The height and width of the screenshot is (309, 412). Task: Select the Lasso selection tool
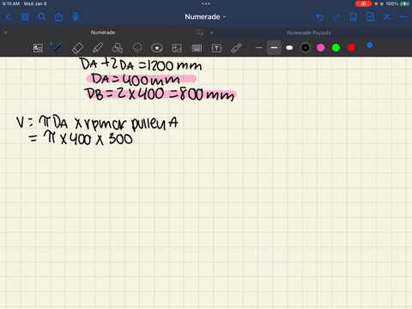click(137, 48)
